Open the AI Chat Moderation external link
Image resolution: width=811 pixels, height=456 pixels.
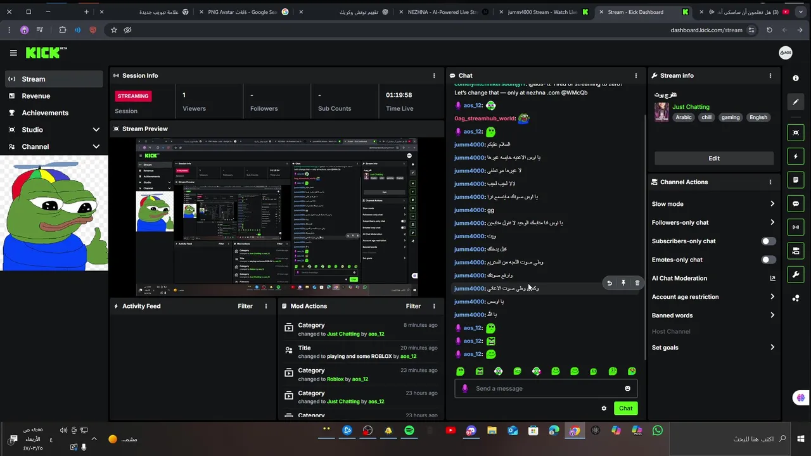pyautogui.click(x=772, y=278)
